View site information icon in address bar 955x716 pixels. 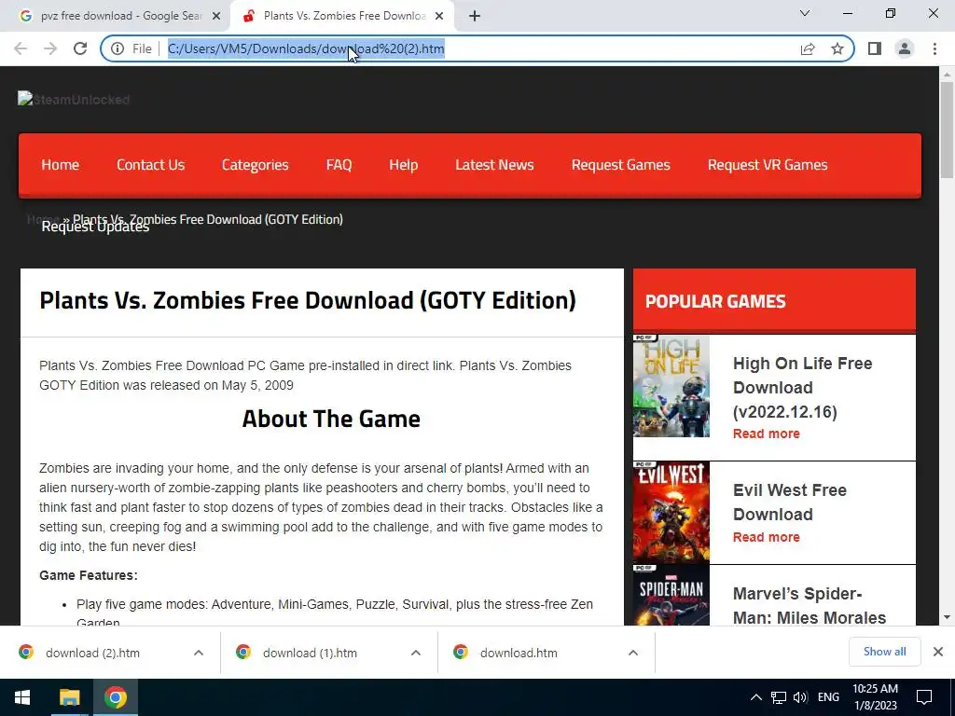[118, 48]
